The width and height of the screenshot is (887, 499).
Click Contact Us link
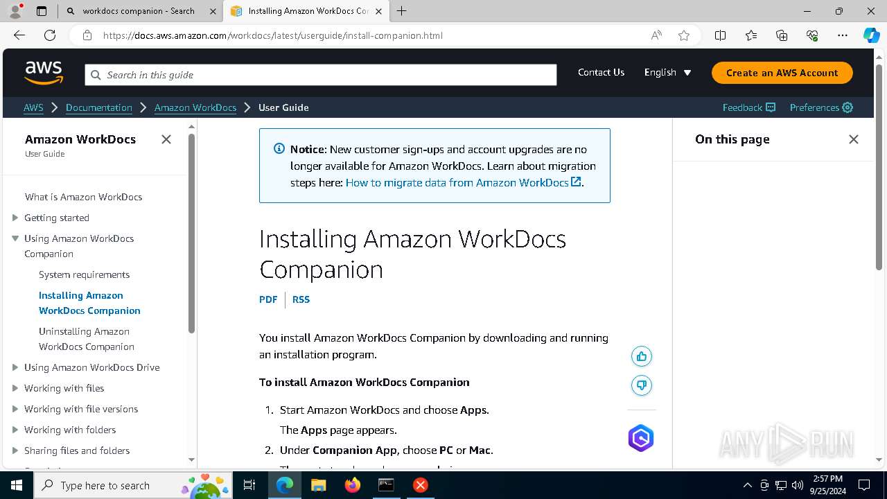[601, 72]
